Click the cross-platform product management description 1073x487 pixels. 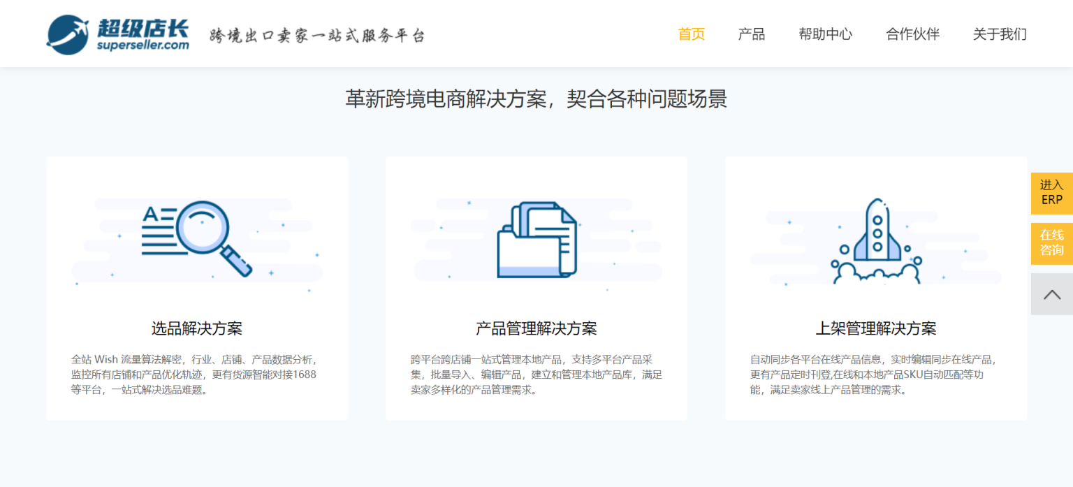[536, 375]
